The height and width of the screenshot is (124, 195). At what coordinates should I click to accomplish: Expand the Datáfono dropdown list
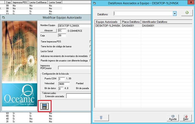(x=174, y=13)
